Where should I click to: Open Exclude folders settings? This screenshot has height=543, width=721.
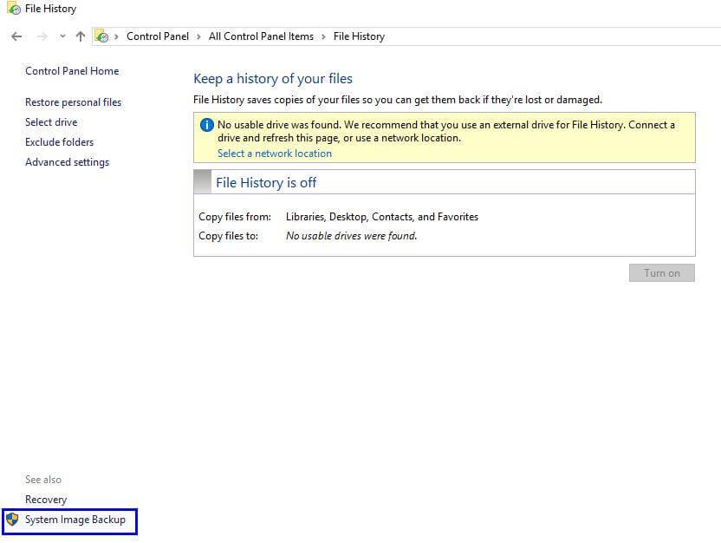59,142
